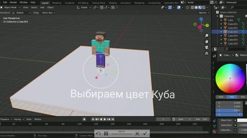Screen dimensions: 247x138
Task: Toggle viewport gizmos display button
Action: [x=170, y=7]
